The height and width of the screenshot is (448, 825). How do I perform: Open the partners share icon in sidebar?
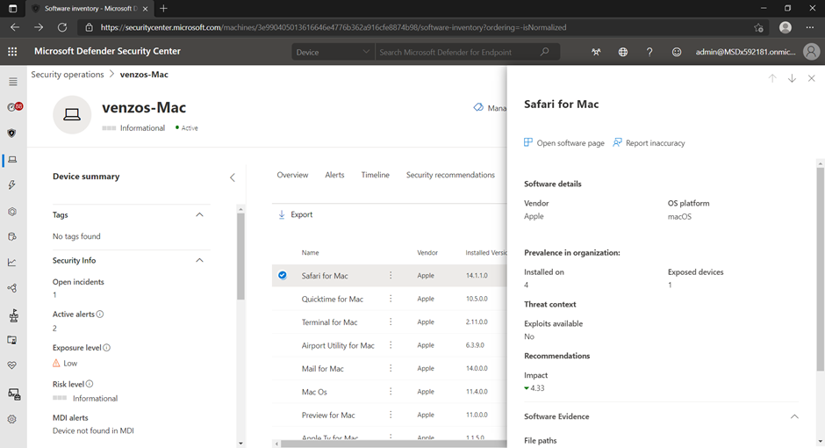point(12,288)
